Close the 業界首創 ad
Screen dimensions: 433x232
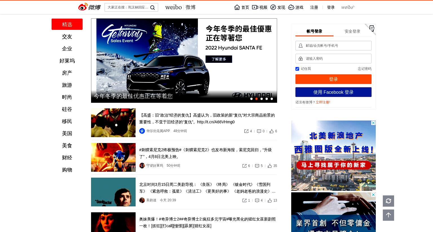[x=373, y=195]
